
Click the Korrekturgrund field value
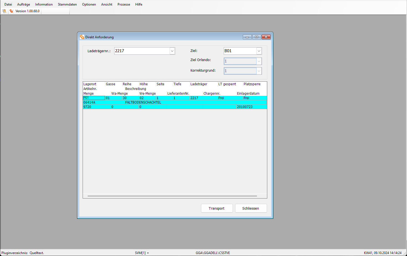coord(240,71)
